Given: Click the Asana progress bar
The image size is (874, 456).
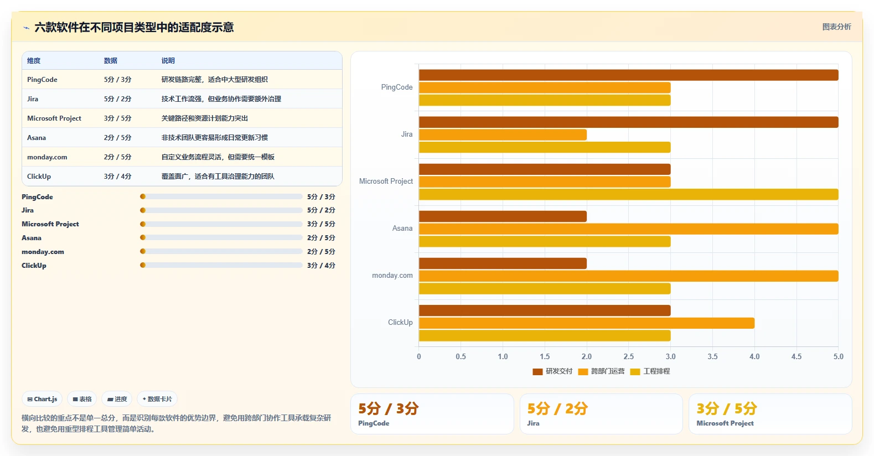Looking at the screenshot, I should (221, 237).
